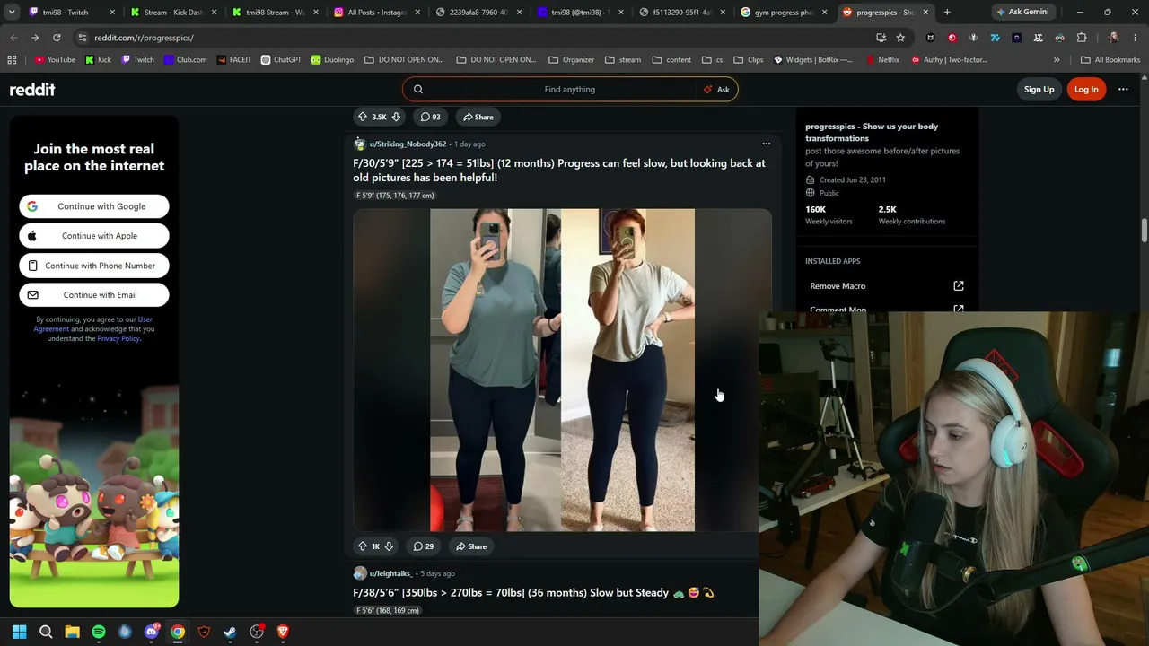Click Continue with Google

point(94,206)
